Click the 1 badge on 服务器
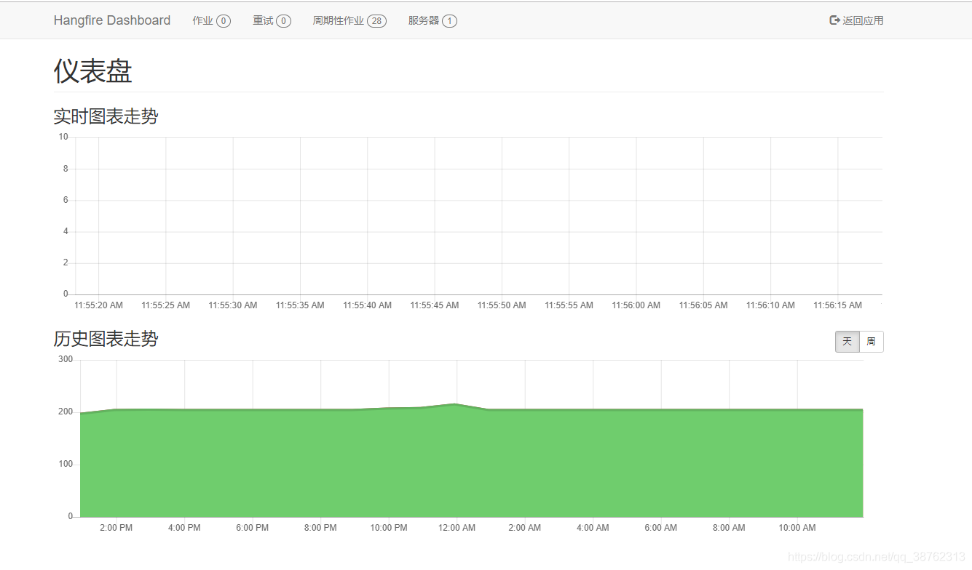The width and height of the screenshot is (972, 570). click(450, 21)
